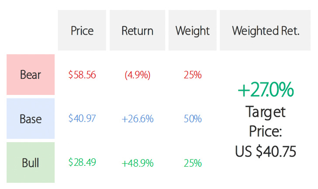
Task: Select the Weighted Ret. column header
Action: tap(265, 30)
